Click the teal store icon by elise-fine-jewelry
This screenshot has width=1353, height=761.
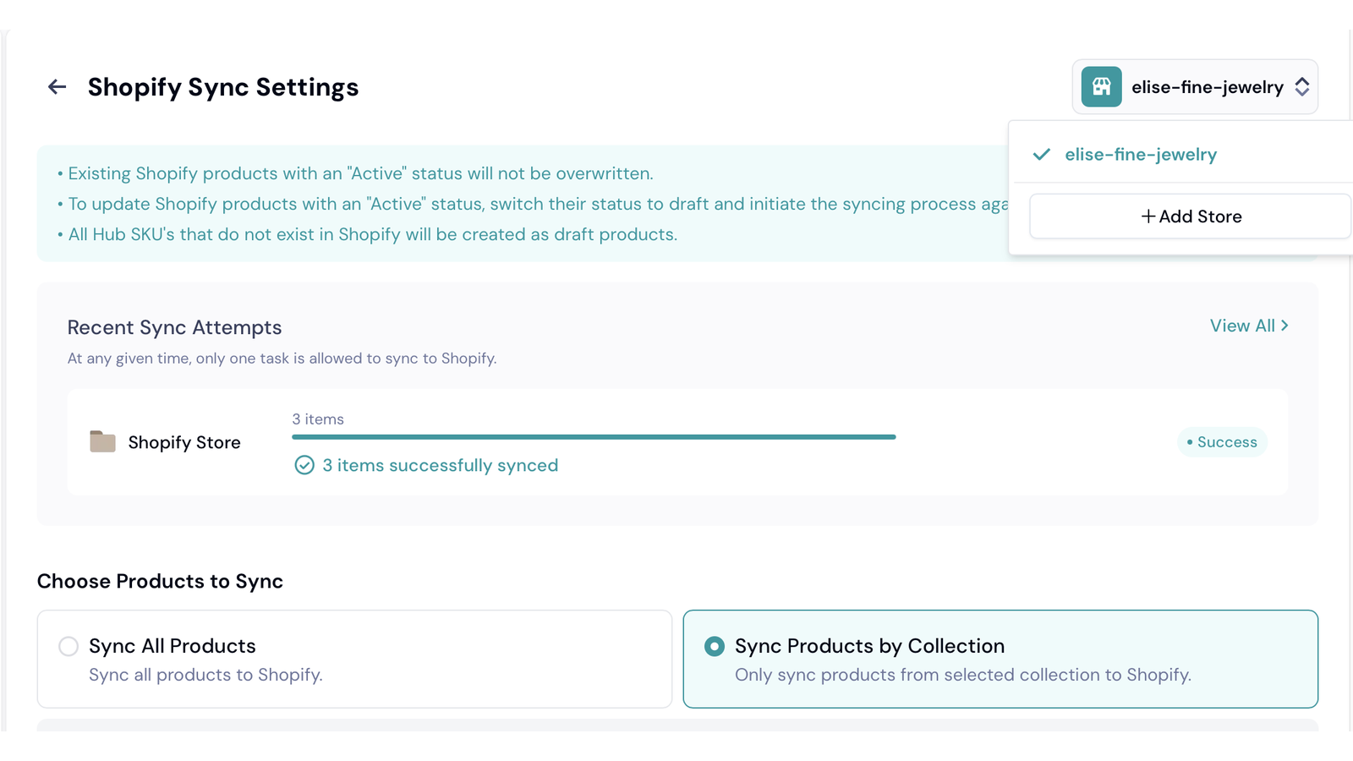tap(1101, 87)
